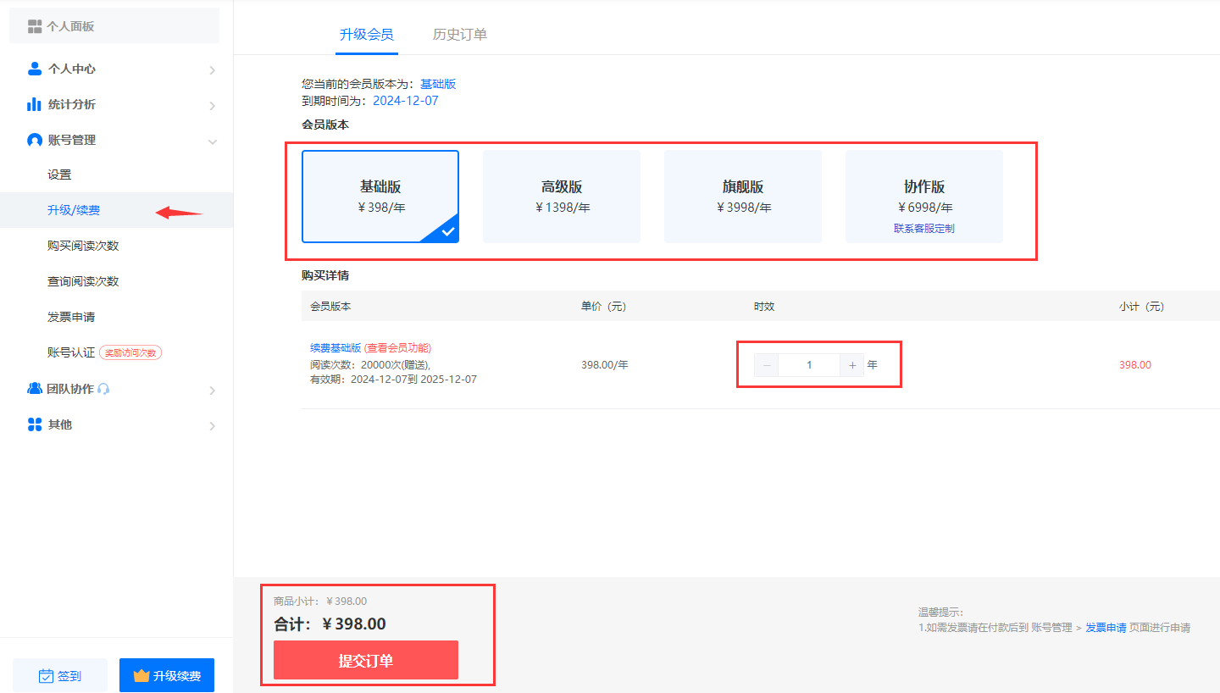Expand the 统计分析 section arrow
Screen dimensions: 1220x693
pos(212,105)
